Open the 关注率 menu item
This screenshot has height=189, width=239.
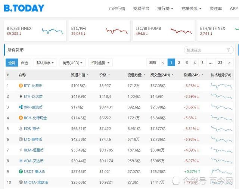[215, 9]
